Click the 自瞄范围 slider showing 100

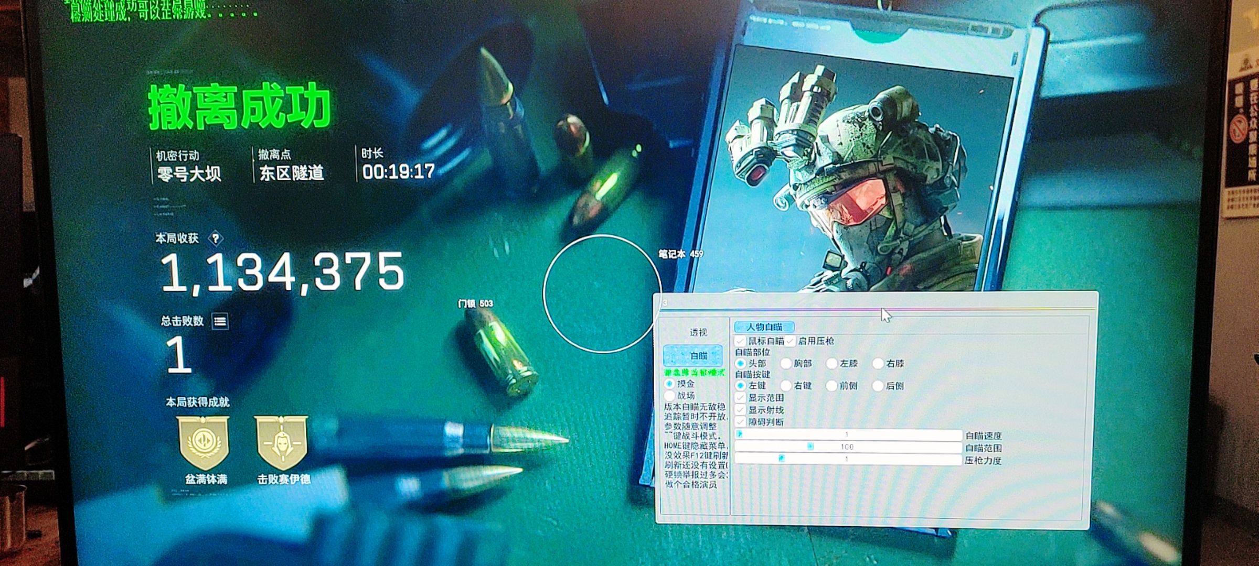click(x=848, y=447)
